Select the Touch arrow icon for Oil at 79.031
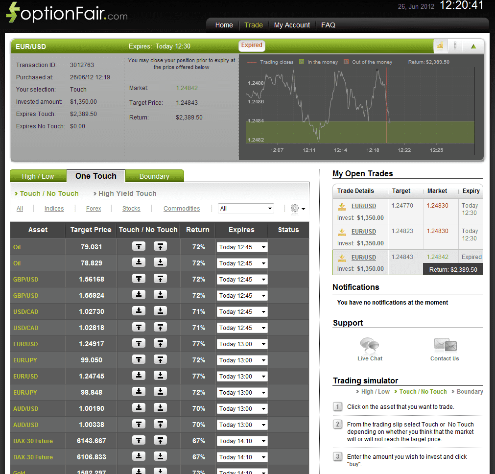Viewport: 495px width, 474px height. 139,246
